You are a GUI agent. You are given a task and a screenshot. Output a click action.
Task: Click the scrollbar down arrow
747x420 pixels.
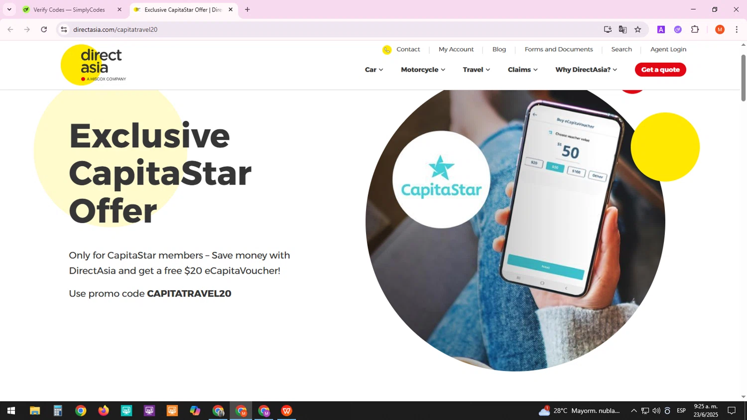click(x=743, y=397)
